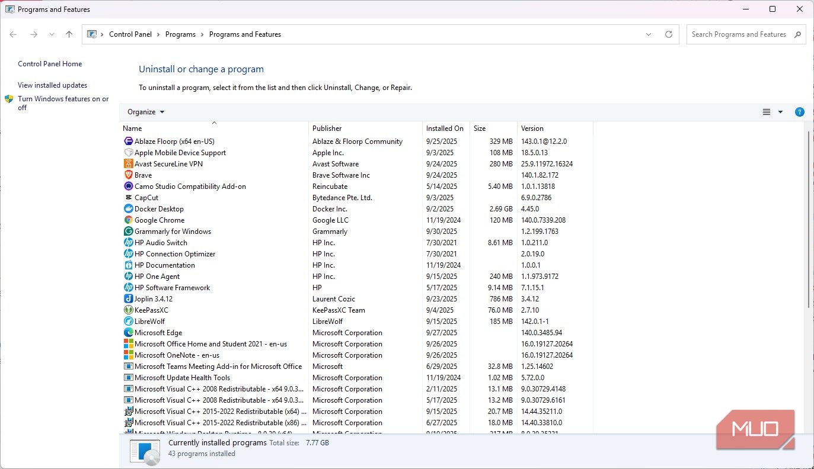Sort by the Installed On column header
814x469 pixels.
point(446,129)
